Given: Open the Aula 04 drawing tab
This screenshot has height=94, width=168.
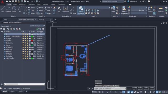Looking at the screenshot, I should tap(42, 19).
